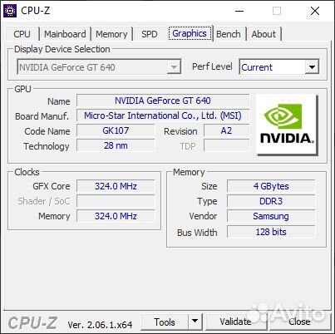
Task: Click the Close button at bottom
Action: 299,322
